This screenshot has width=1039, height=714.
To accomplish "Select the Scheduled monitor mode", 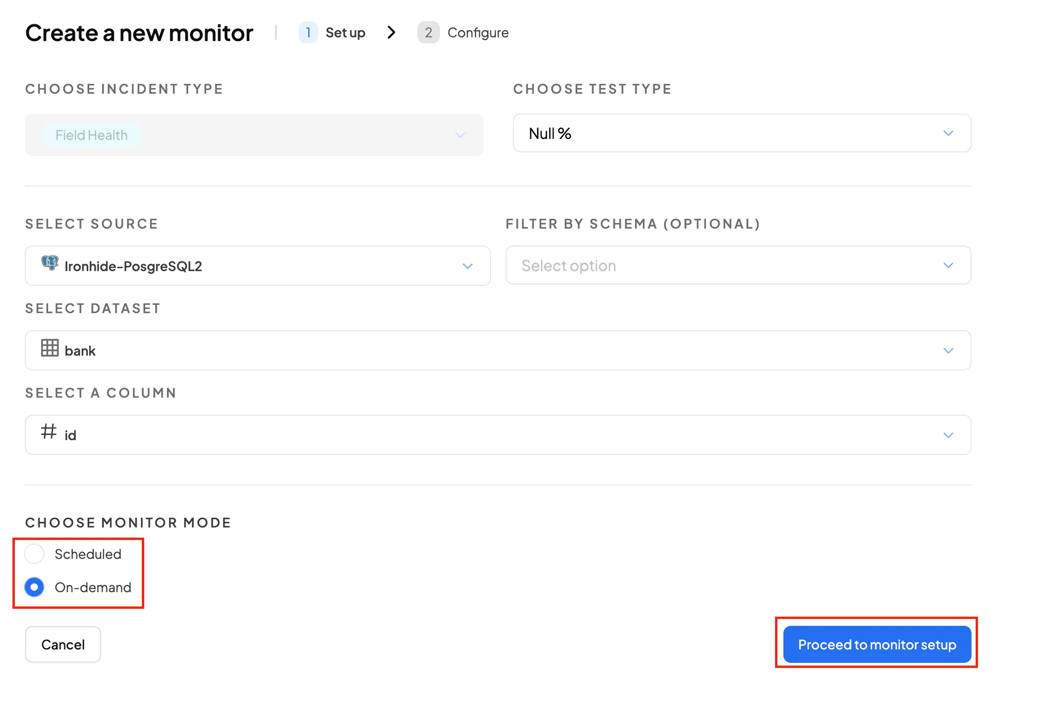I will pos(34,554).
